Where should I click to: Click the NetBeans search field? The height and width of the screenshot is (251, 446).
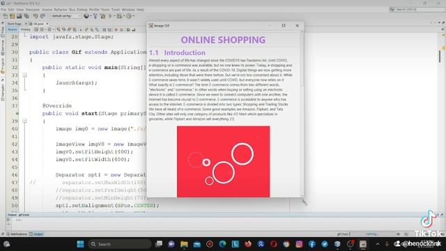pos(417,9)
